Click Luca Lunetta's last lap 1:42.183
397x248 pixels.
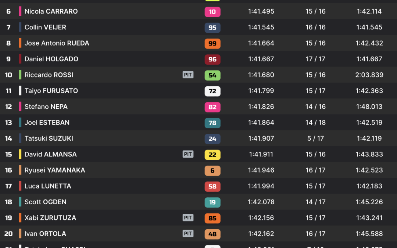(x=369, y=186)
